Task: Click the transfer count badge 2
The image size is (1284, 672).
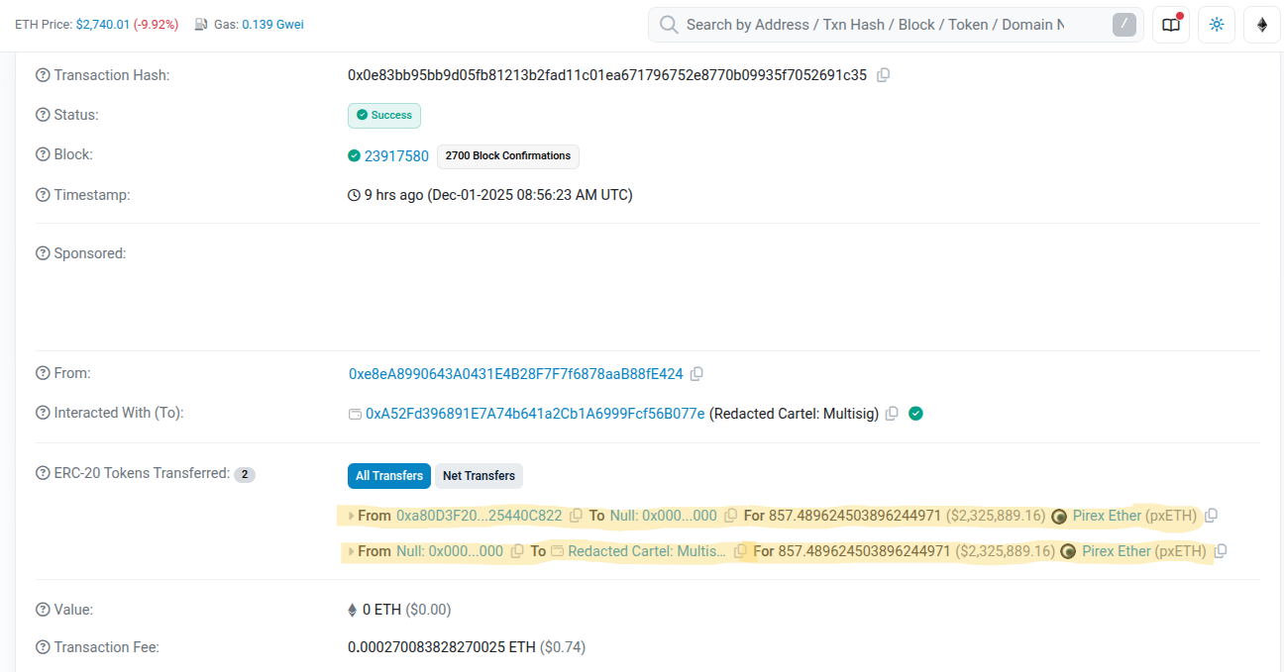Action: (245, 475)
